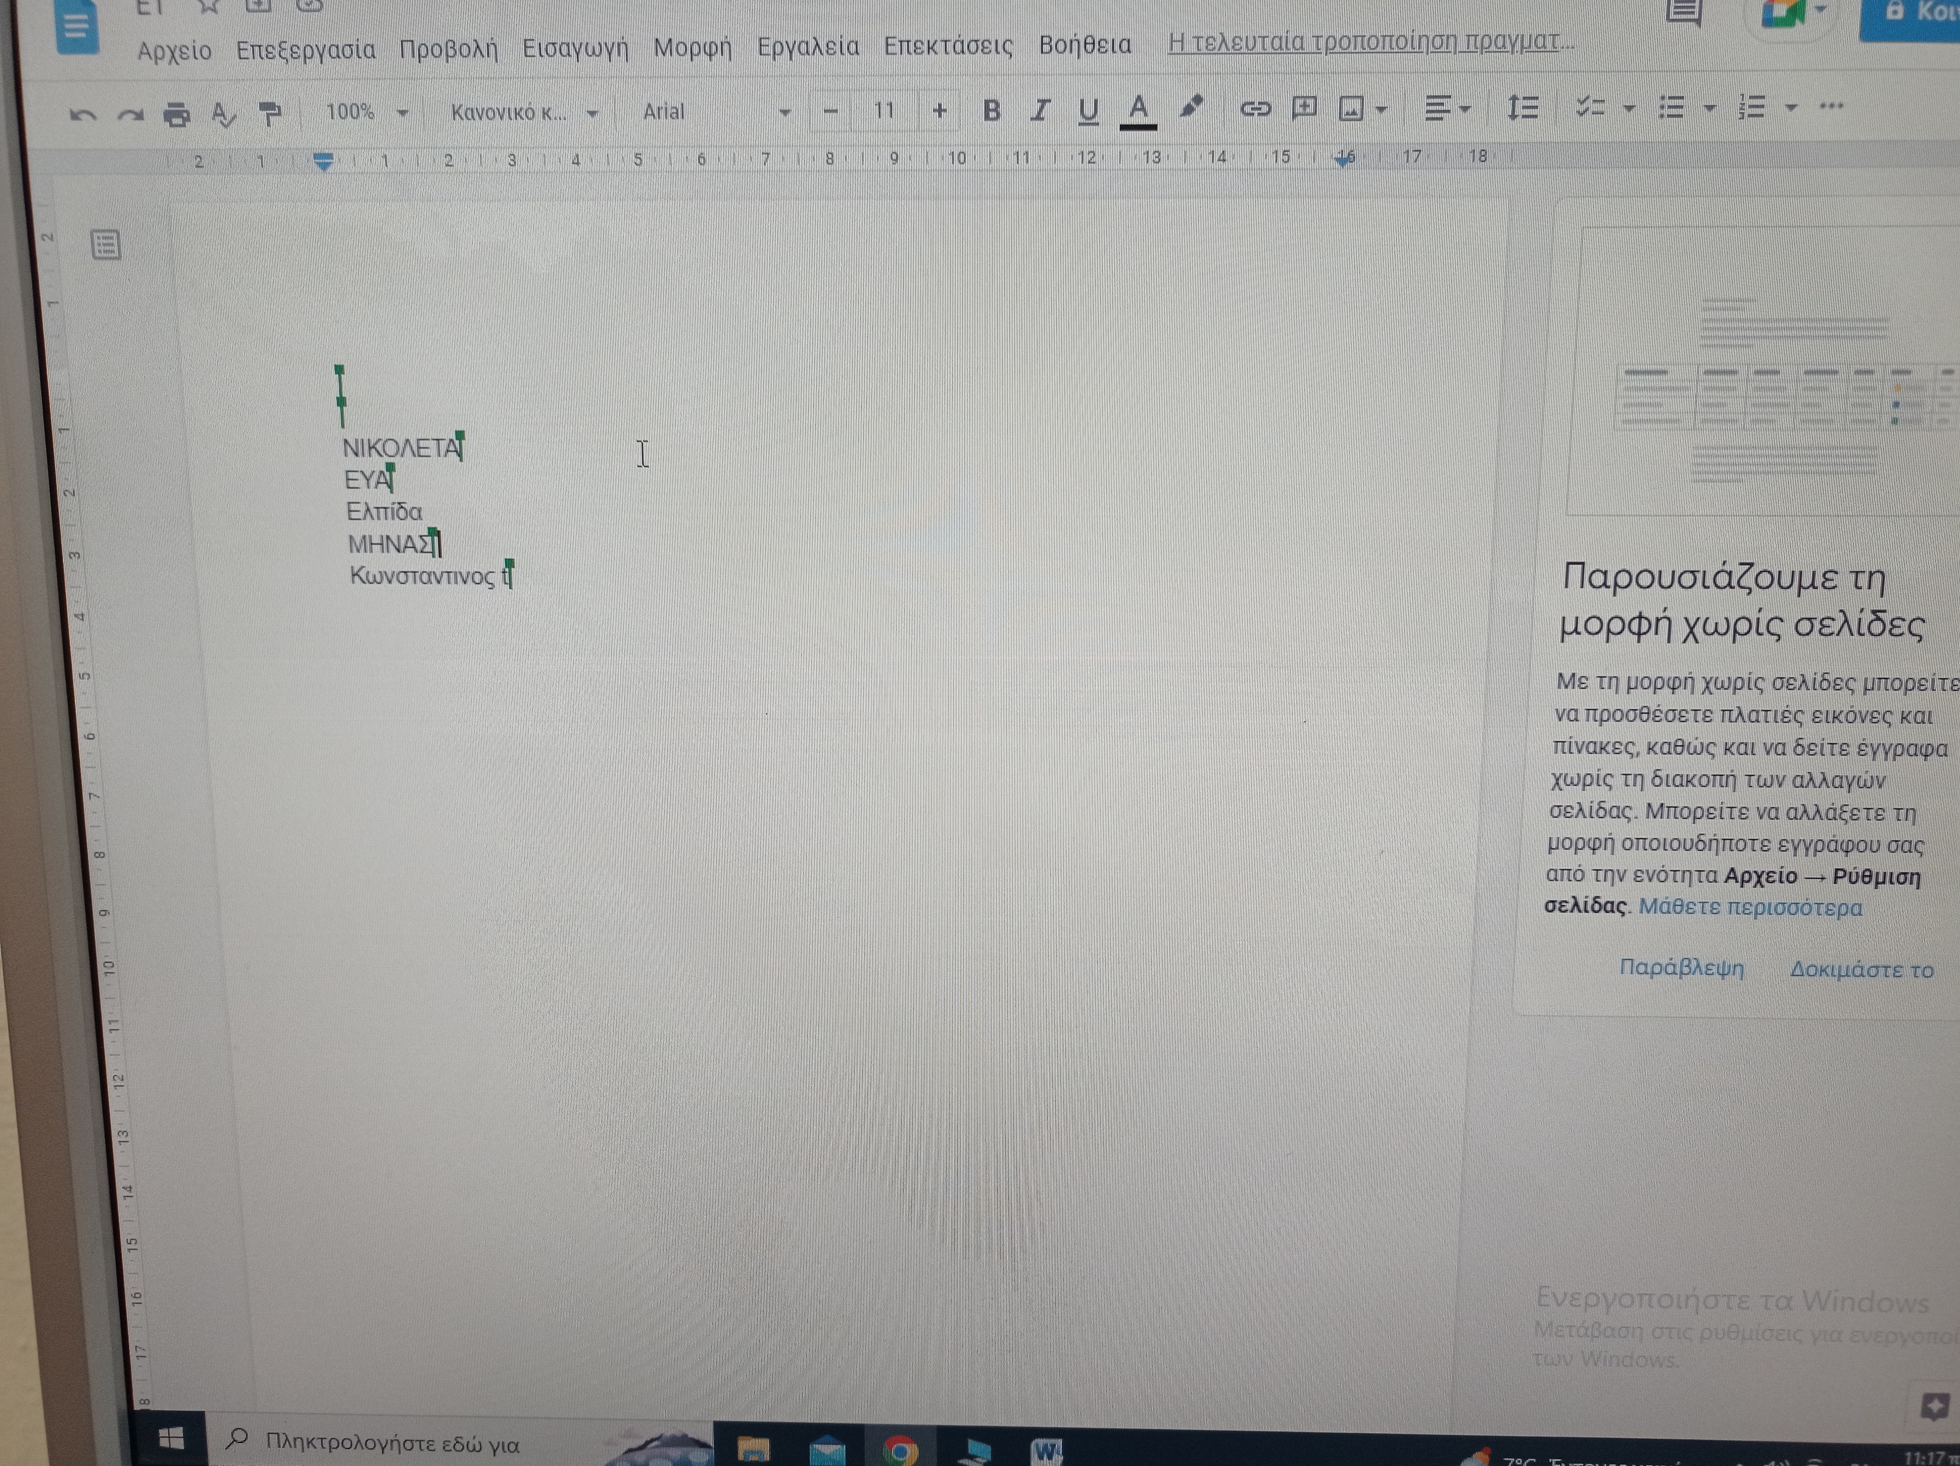Open line spacing options icon
This screenshot has width=1960, height=1466.
click(1522, 108)
